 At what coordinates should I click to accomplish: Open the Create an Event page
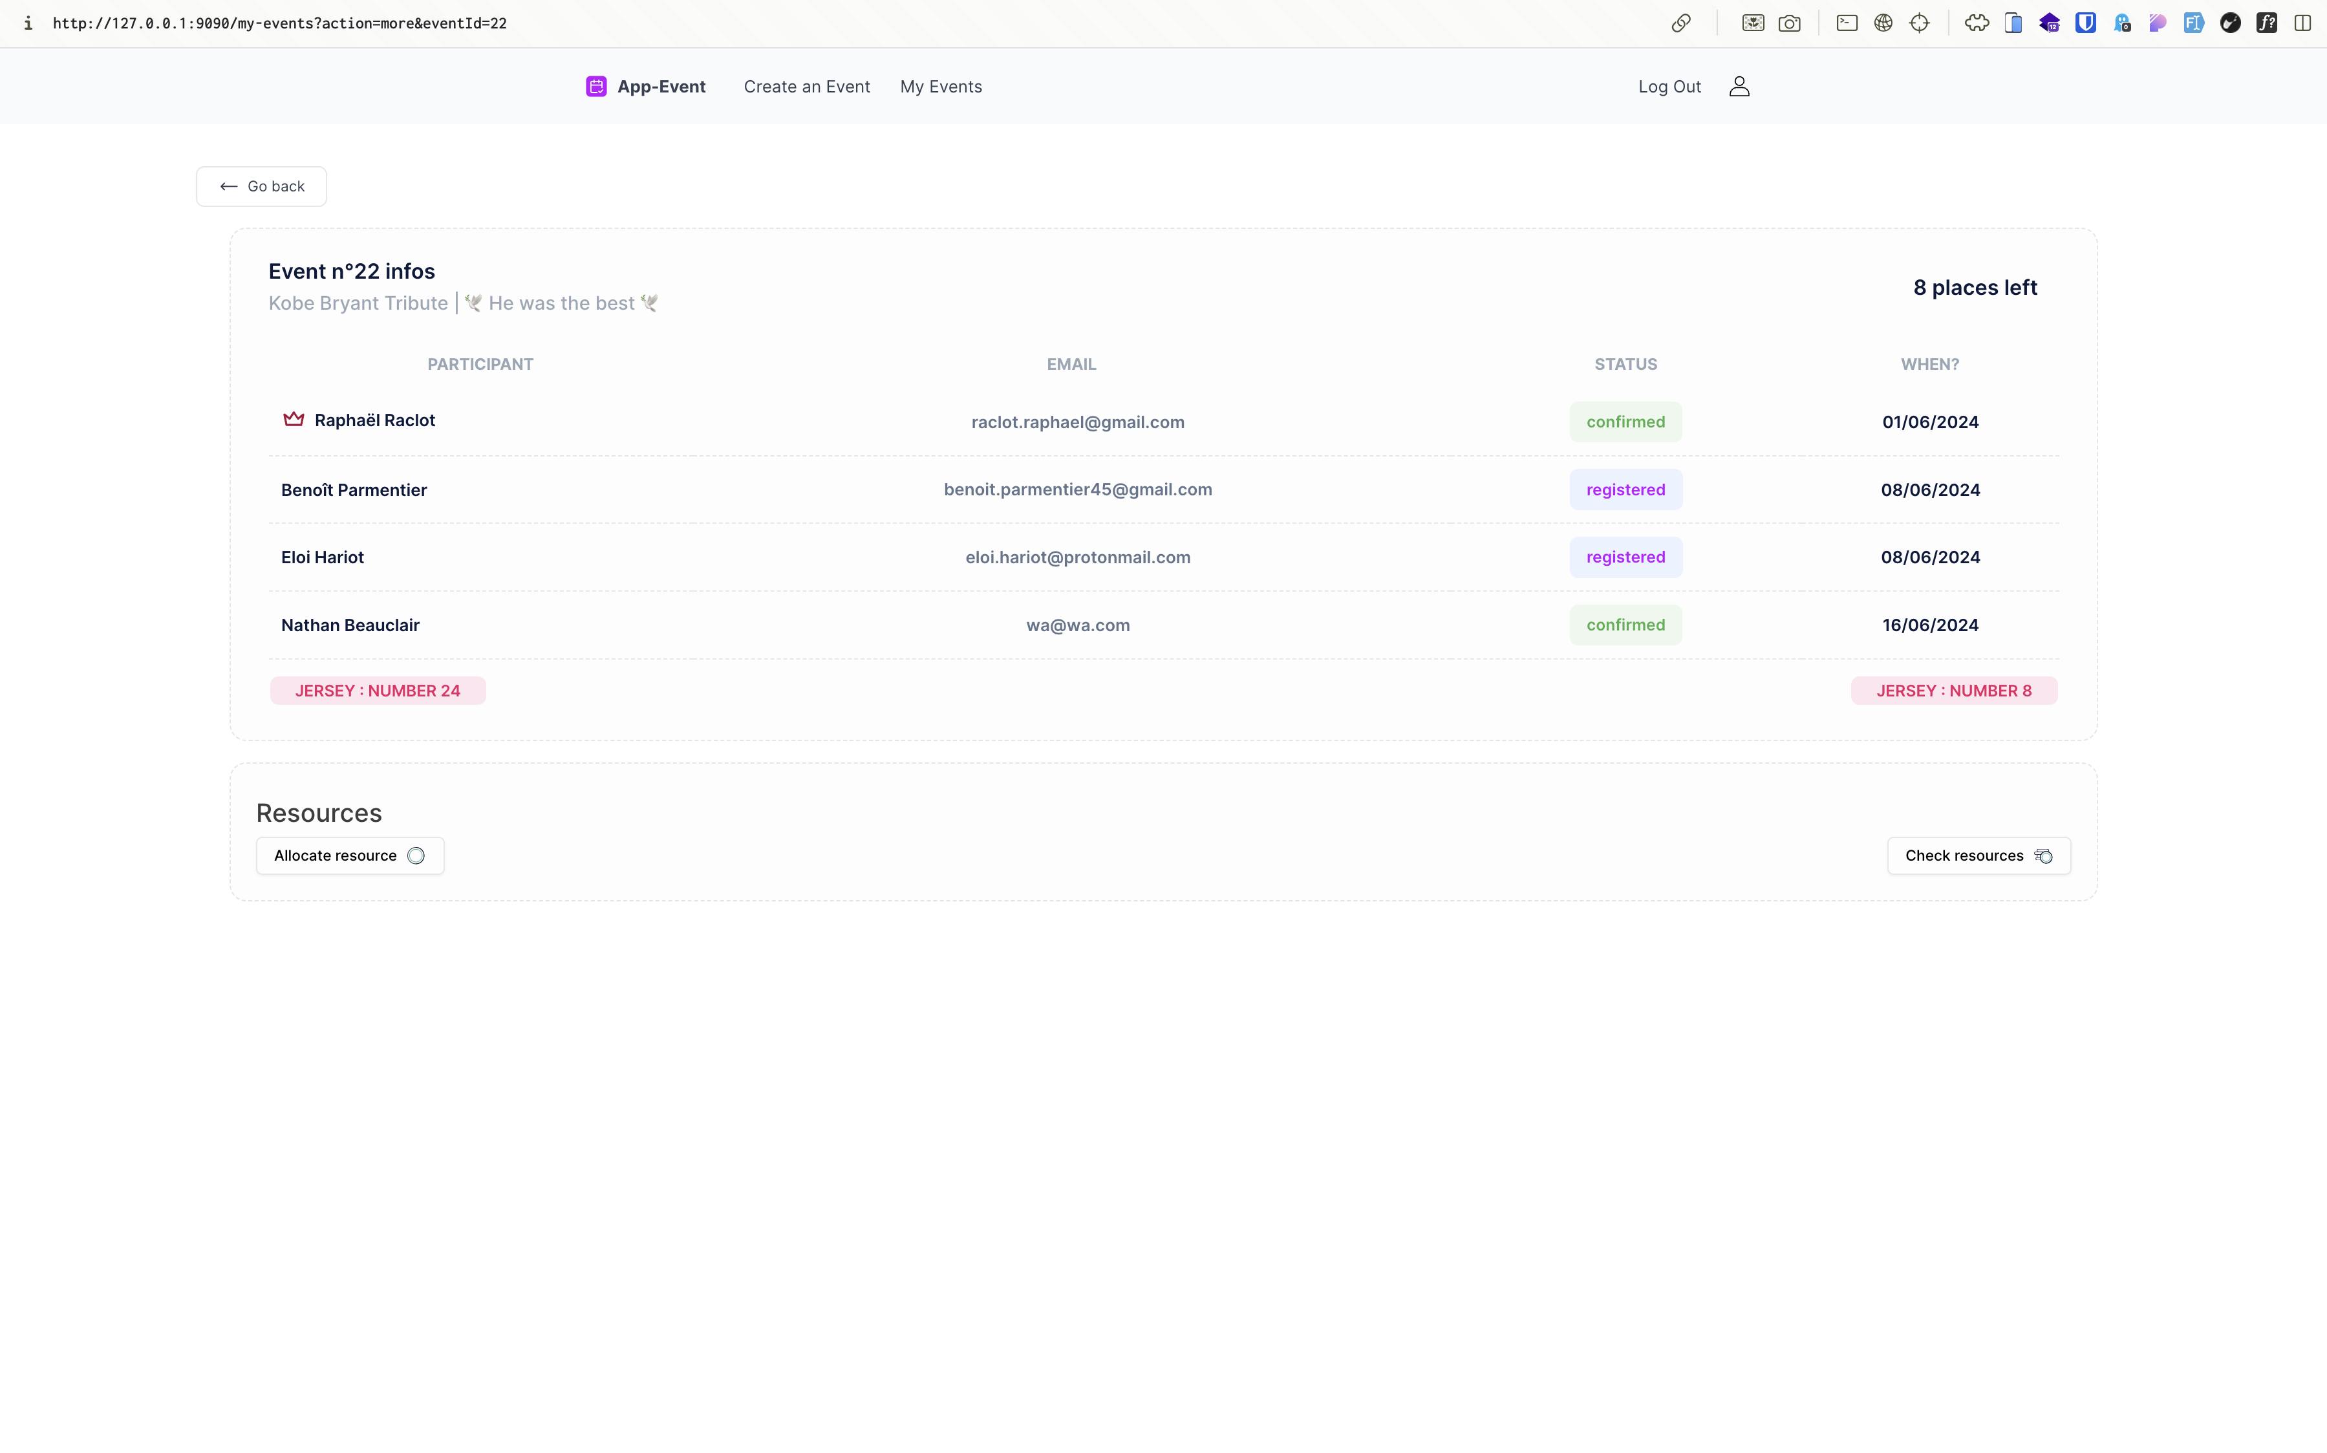click(806, 87)
